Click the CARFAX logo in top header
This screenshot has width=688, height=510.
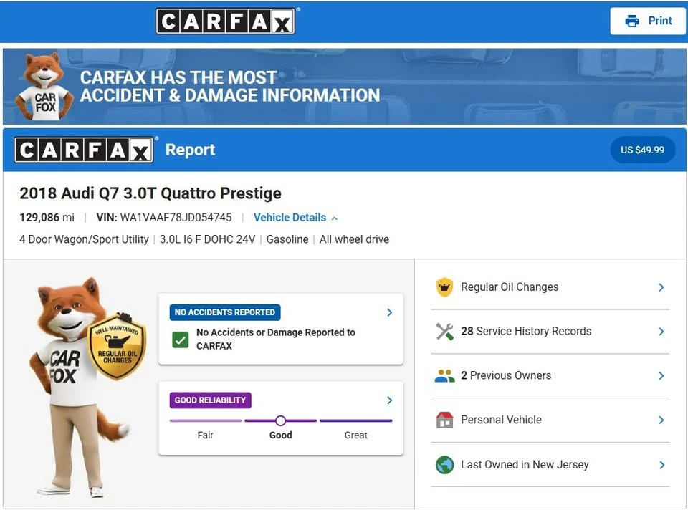point(226,21)
